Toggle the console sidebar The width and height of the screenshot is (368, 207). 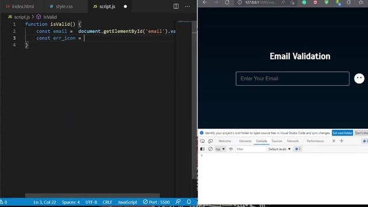click(202, 149)
